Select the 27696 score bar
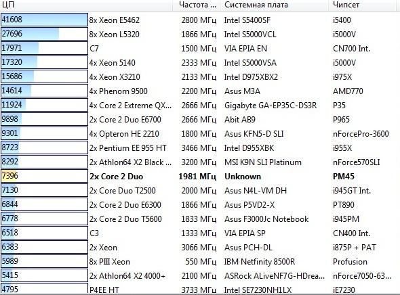Image resolution: width=400 pixels, height=295 pixels. [44, 34]
